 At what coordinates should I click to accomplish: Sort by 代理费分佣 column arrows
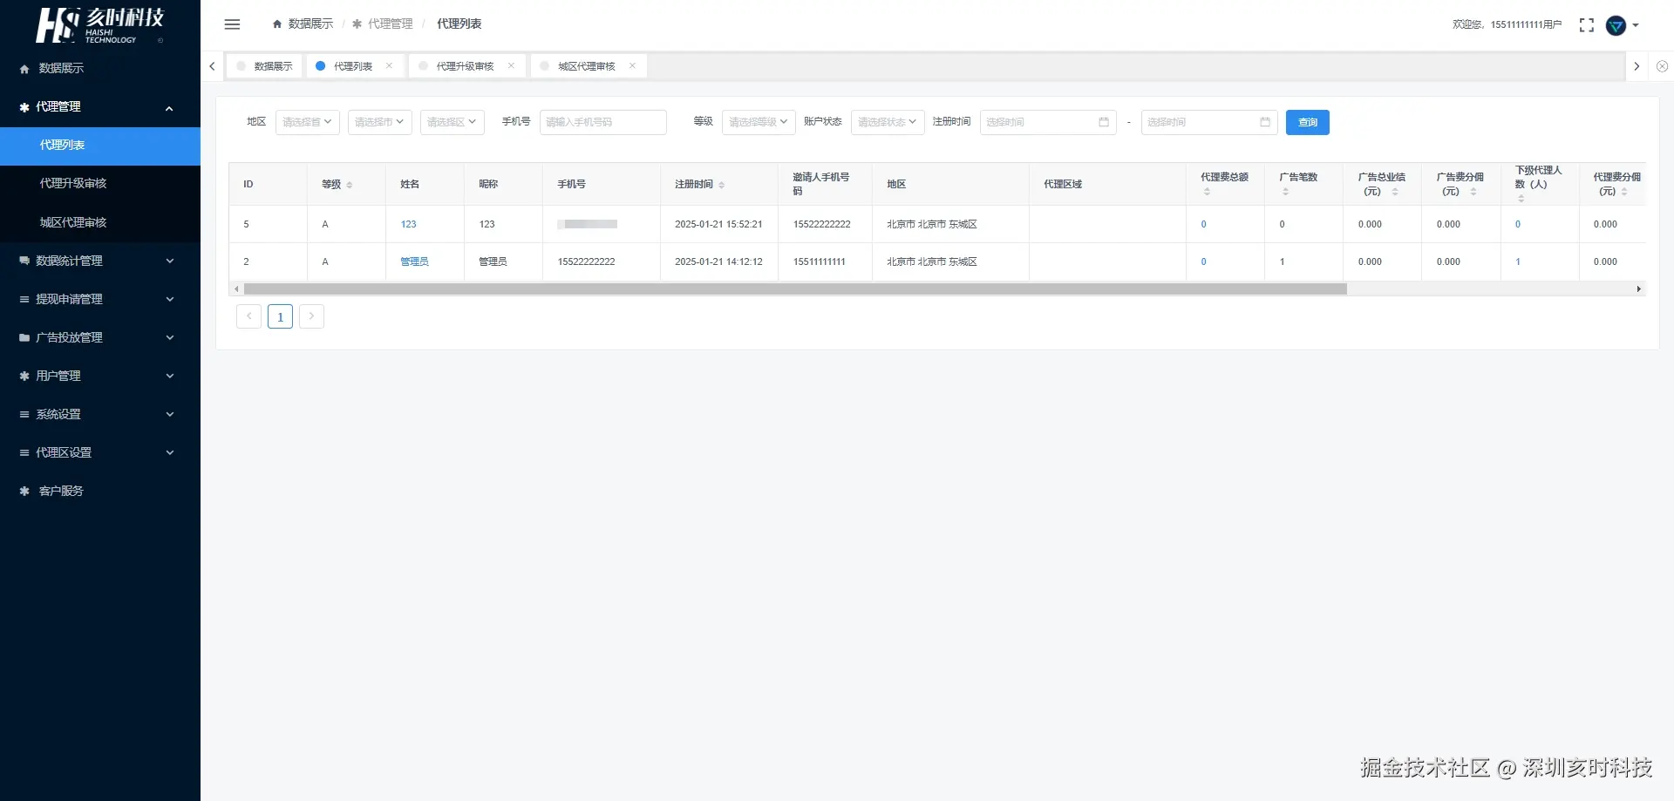click(1624, 192)
